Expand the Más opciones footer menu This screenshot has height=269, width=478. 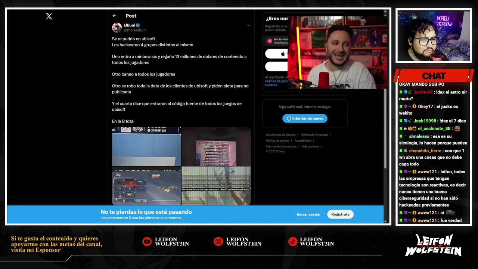(312, 146)
